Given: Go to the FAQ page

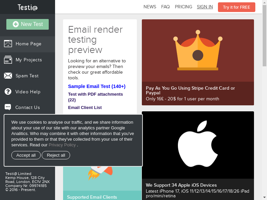Looking at the screenshot, I should pyautogui.click(x=165, y=7).
